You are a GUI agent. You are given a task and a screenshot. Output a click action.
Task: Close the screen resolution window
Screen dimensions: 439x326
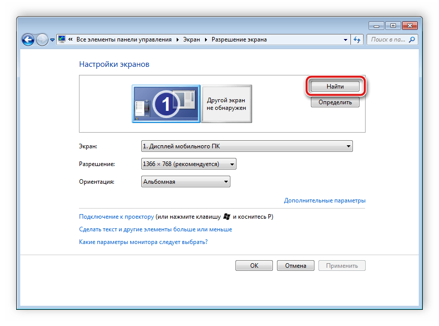(410, 26)
